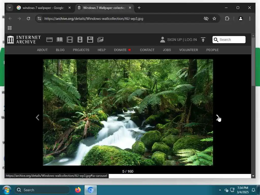Close the Windows 7 Wallpaper collection tab

click(130, 8)
